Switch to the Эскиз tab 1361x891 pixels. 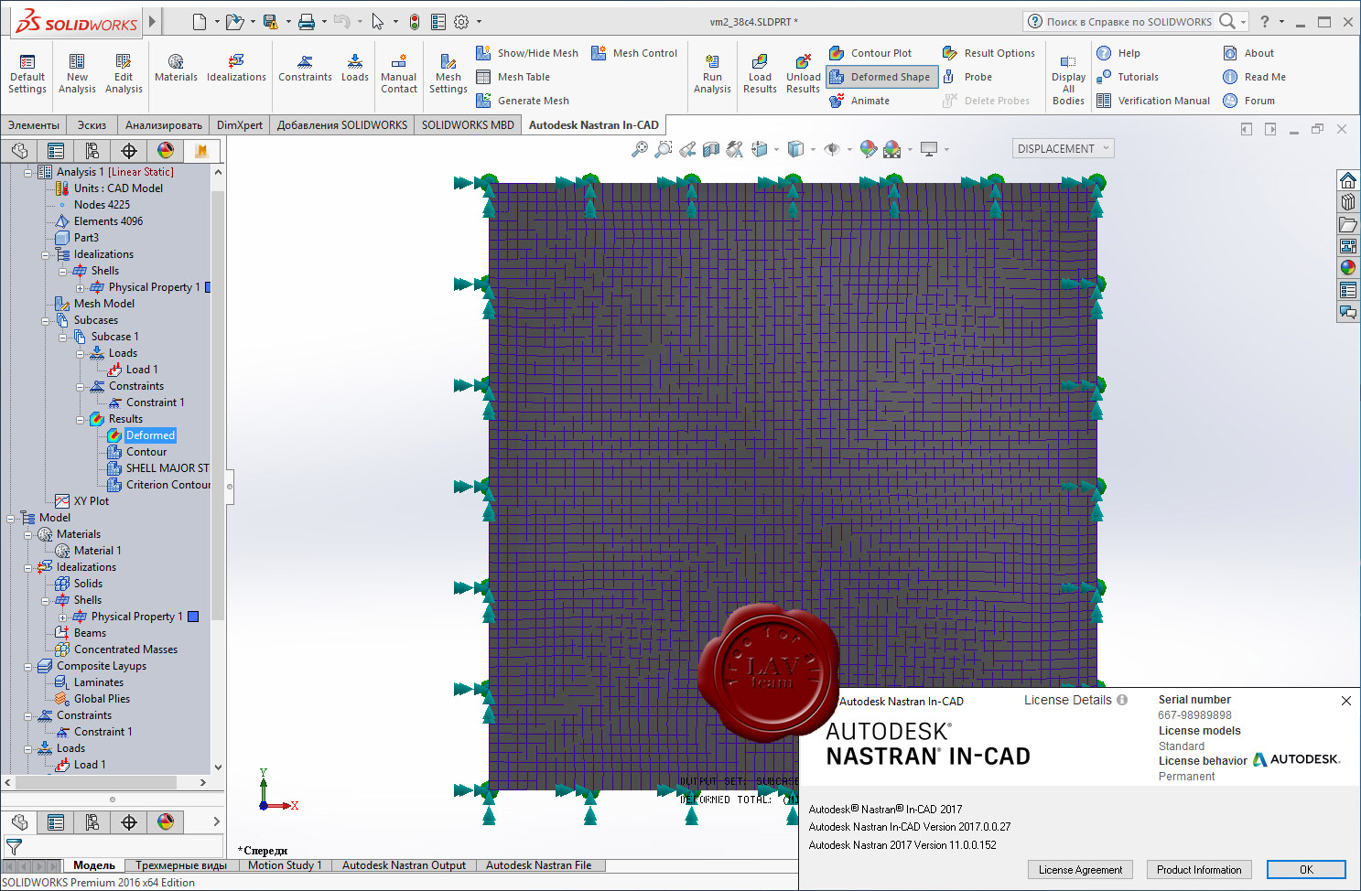point(92,125)
